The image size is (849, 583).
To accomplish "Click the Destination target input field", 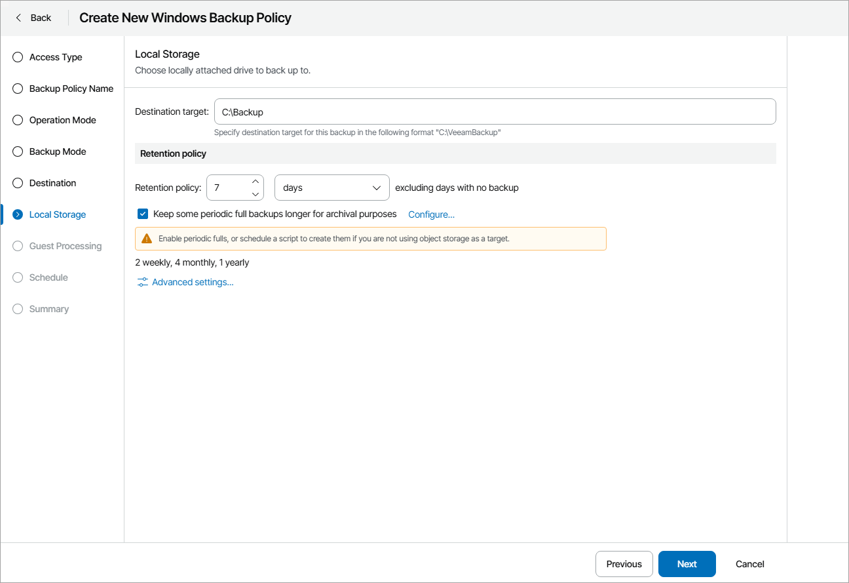I will tap(495, 111).
